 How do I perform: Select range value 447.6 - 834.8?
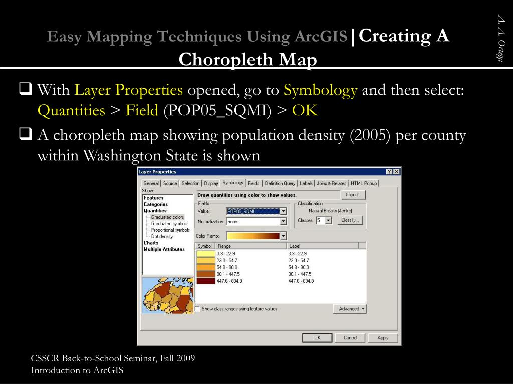pyautogui.click(x=229, y=281)
